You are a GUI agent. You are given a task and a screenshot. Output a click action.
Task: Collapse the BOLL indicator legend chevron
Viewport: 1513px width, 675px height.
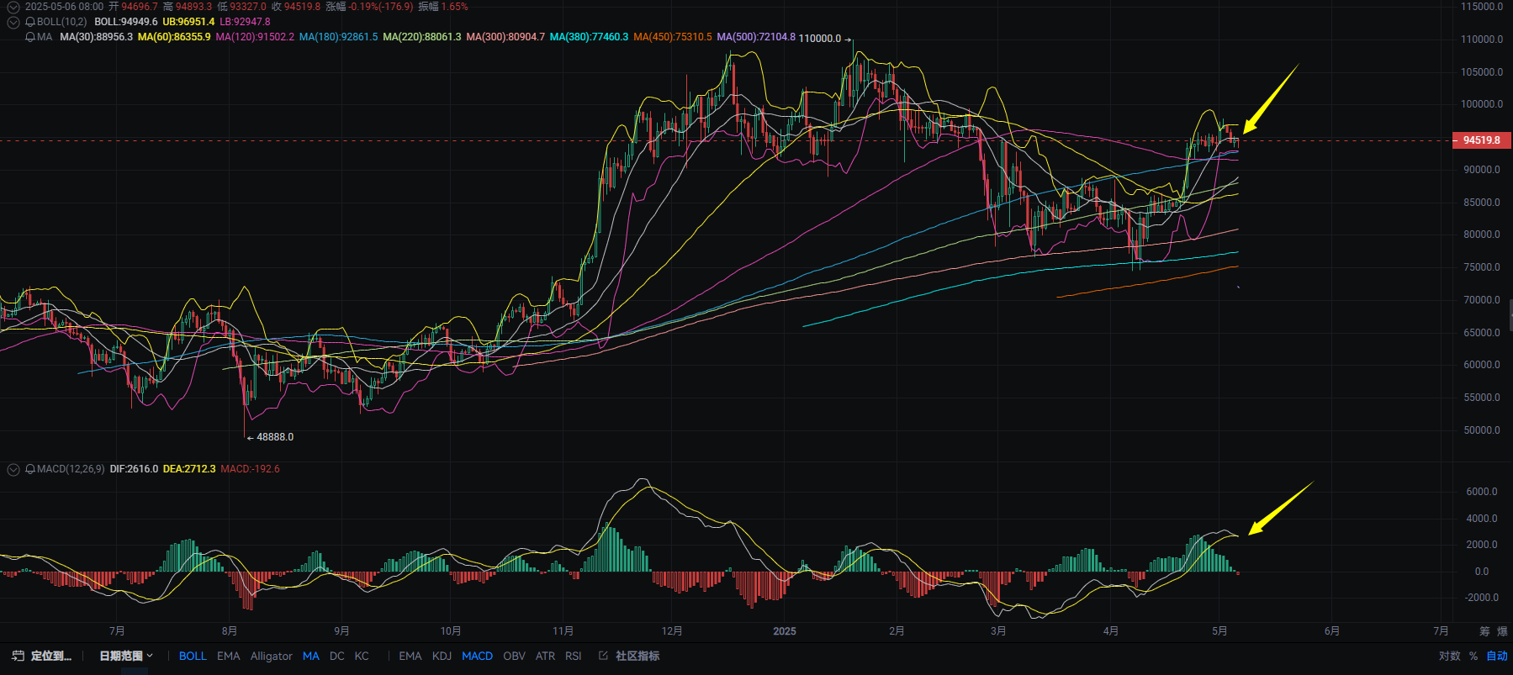point(13,22)
